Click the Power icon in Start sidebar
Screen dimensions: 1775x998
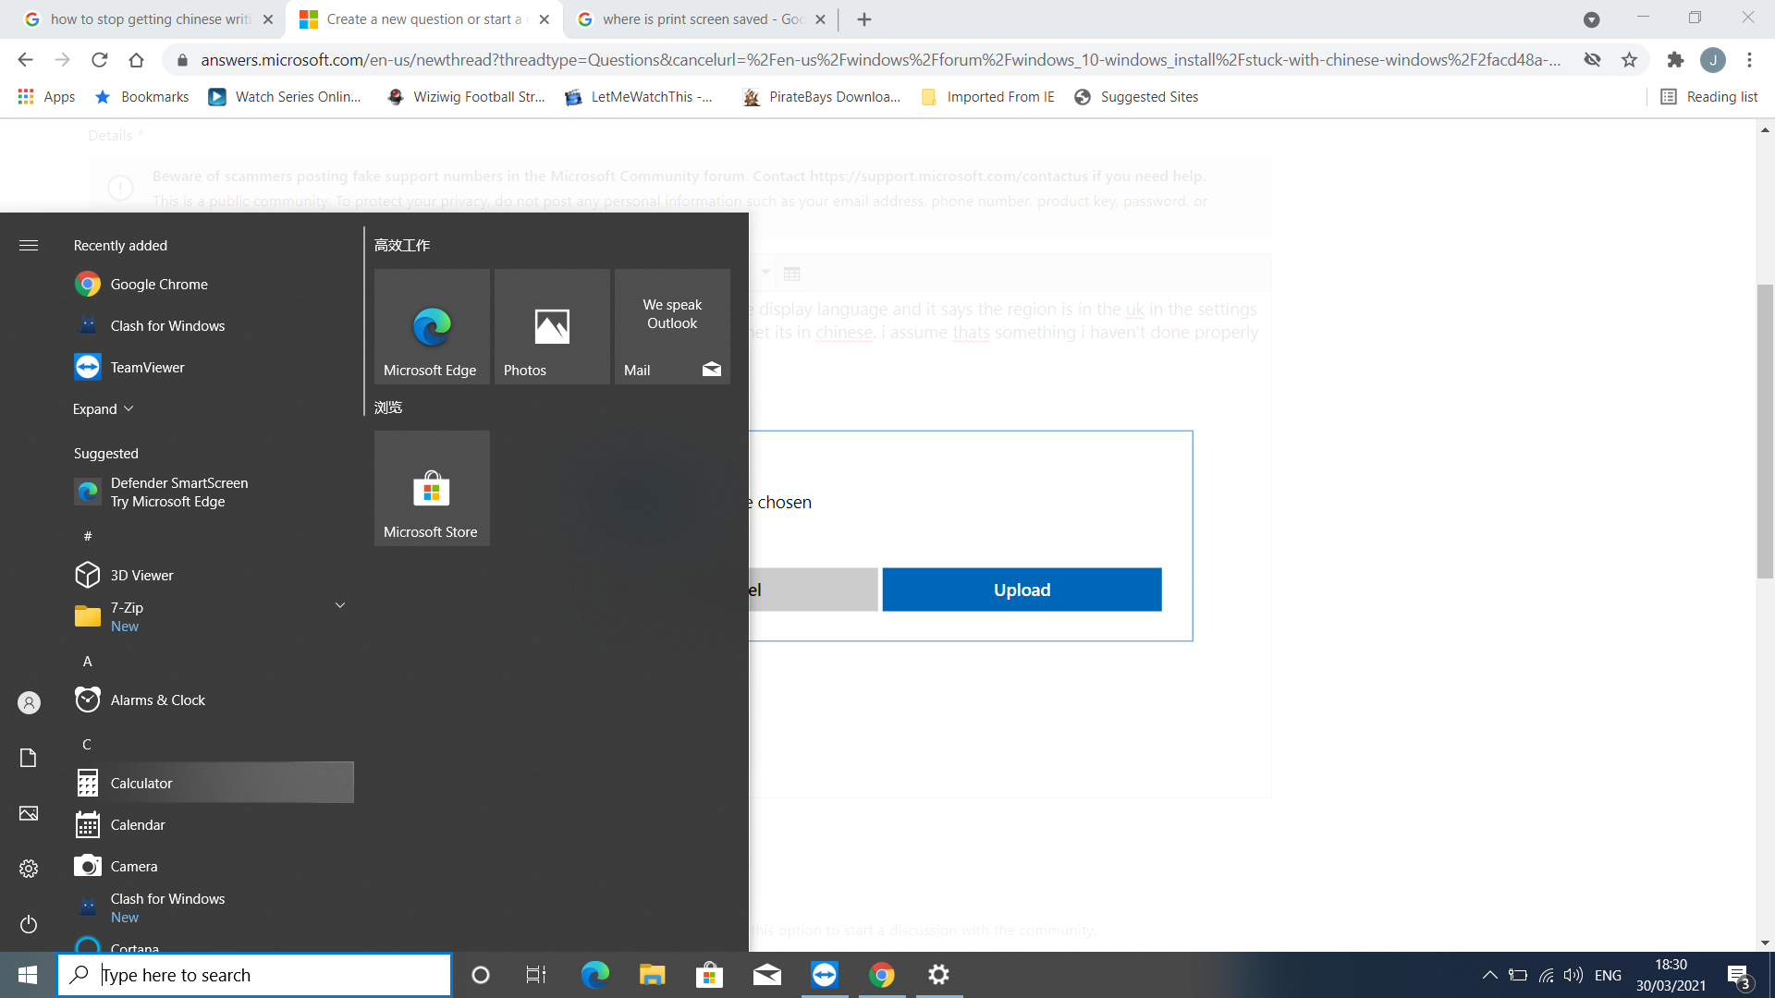click(29, 924)
